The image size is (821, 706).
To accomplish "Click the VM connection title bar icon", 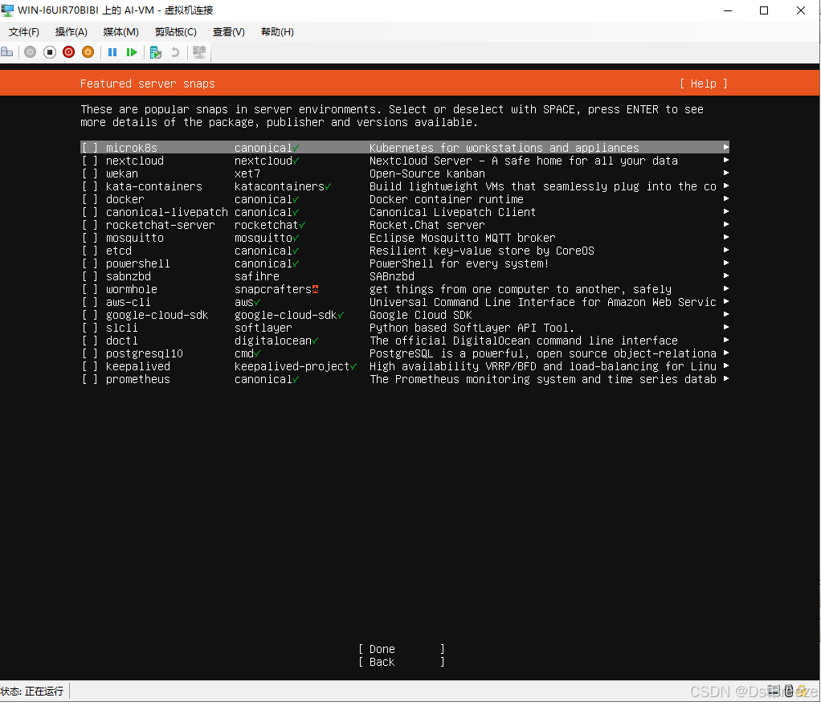I will pyautogui.click(x=7, y=10).
